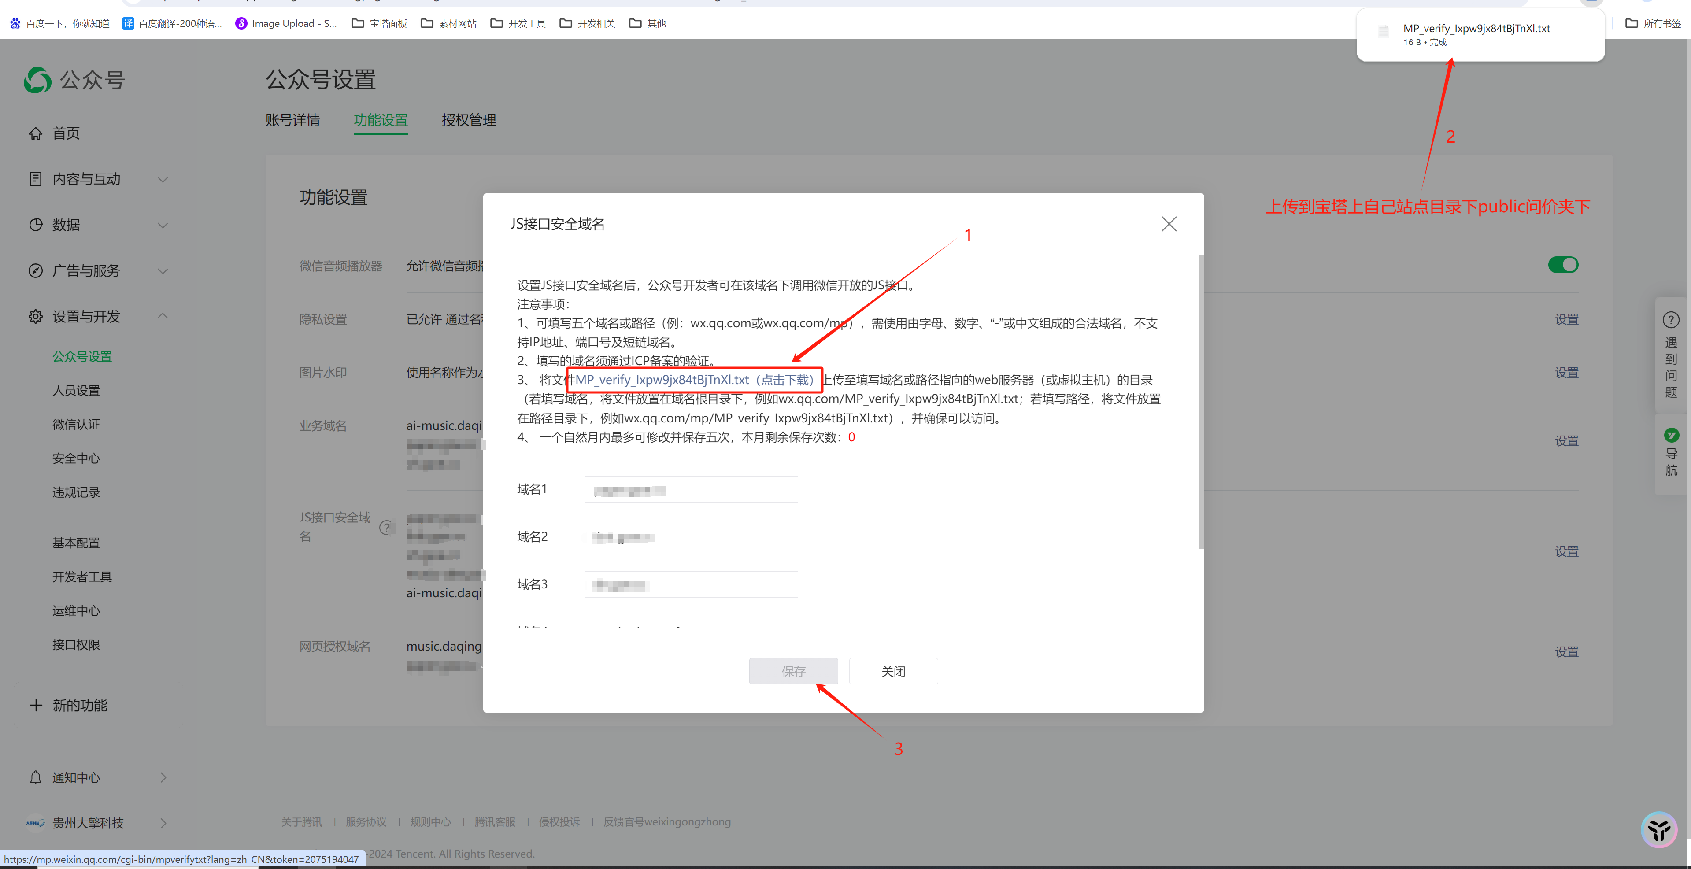The height and width of the screenshot is (869, 1691).
Task: Click 通知中心 bell icon
Action: pyautogui.click(x=35, y=777)
